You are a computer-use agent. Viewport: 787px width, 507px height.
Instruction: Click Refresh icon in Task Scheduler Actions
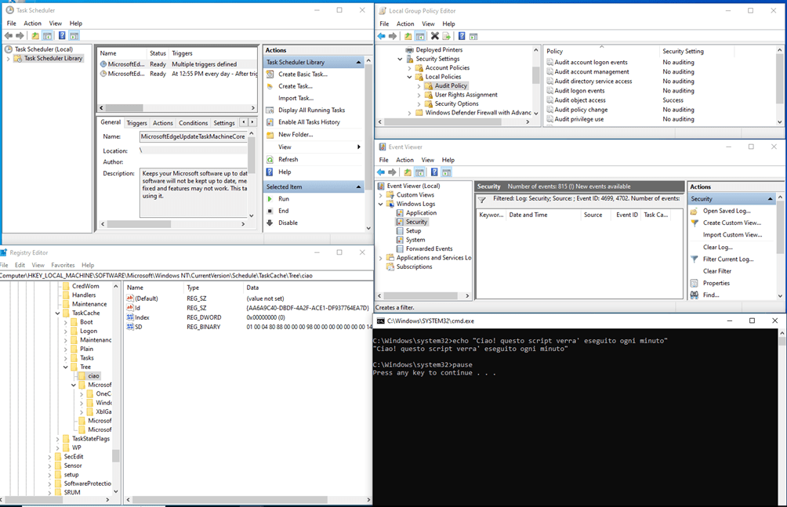[270, 159]
